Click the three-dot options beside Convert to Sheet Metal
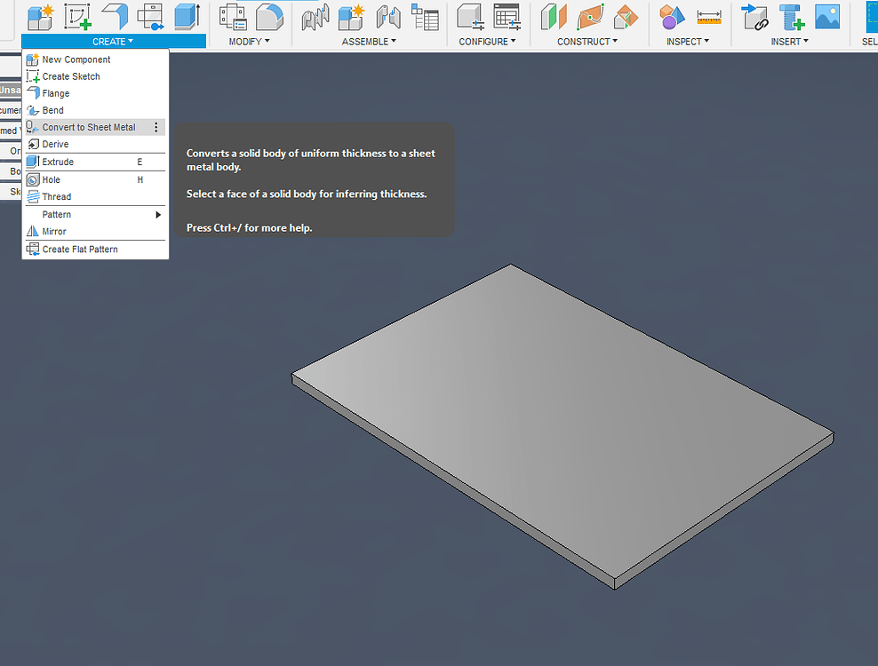The width and height of the screenshot is (878, 666). point(156,127)
